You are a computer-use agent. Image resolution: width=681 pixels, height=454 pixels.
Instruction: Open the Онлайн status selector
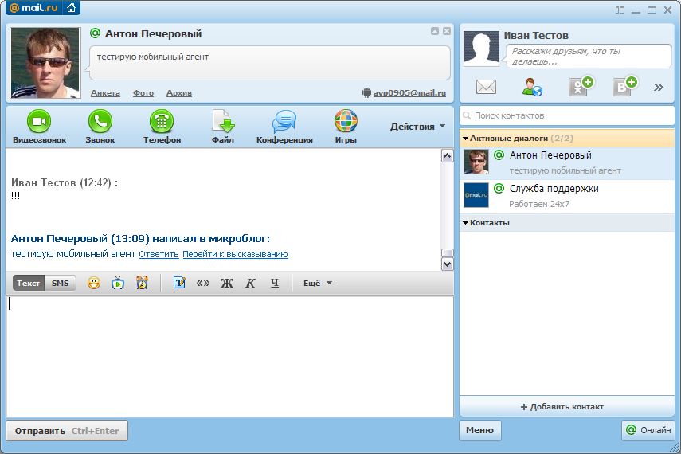pyautogui.click(x=648, y=430)
